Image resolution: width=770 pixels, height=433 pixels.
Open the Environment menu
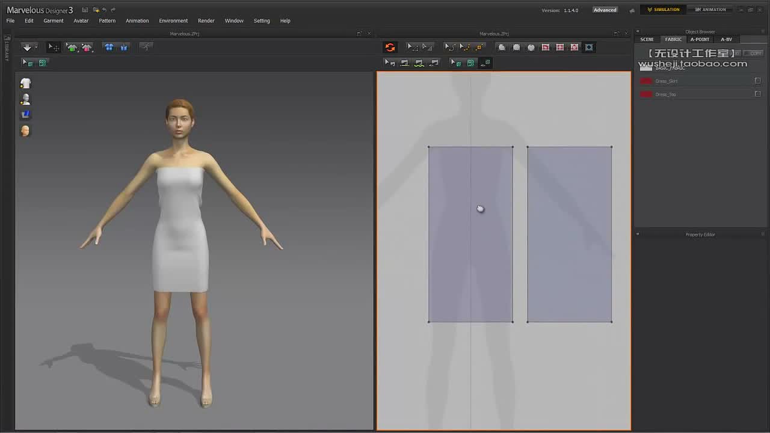pos(173,20)
